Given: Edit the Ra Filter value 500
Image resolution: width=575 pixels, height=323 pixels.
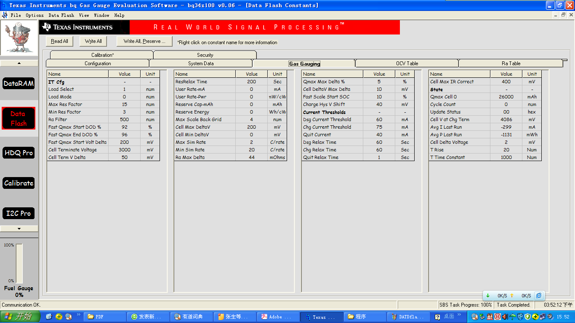Looking at the screenshot, I should coord(125,119).
